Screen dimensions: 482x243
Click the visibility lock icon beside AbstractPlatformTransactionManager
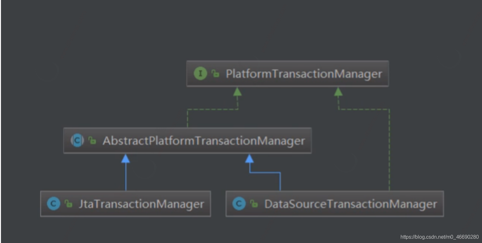[92, 141]
